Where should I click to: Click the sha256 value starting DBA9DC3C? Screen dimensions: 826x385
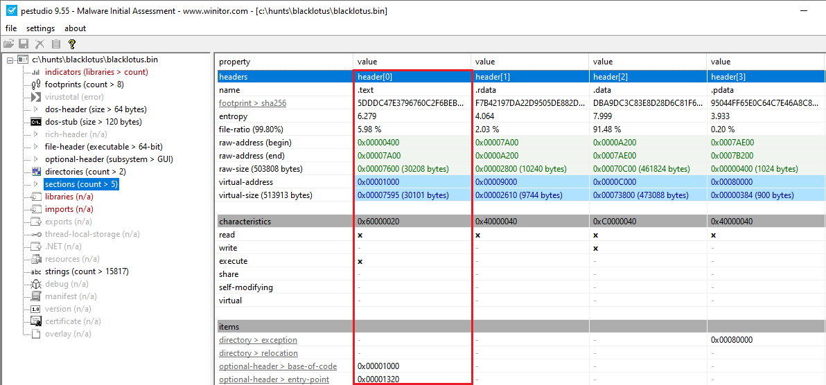647,103
